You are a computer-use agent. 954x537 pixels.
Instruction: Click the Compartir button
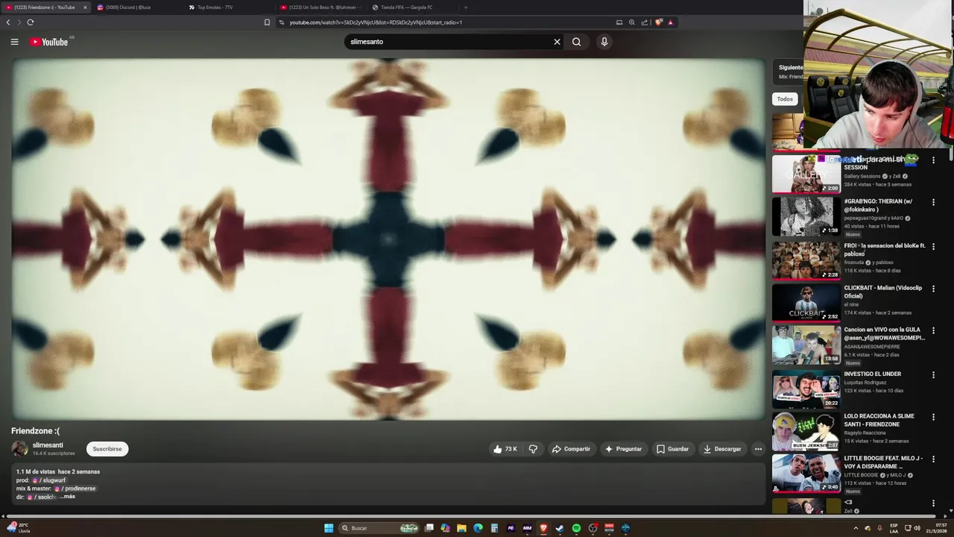tap(571, 449)
